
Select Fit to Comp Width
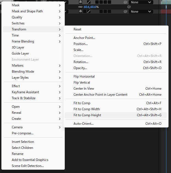(x=116, y=109)
